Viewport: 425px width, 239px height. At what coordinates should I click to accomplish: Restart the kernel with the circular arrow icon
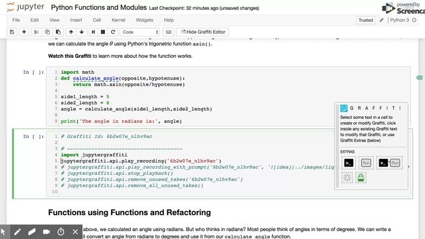point(113,32)
